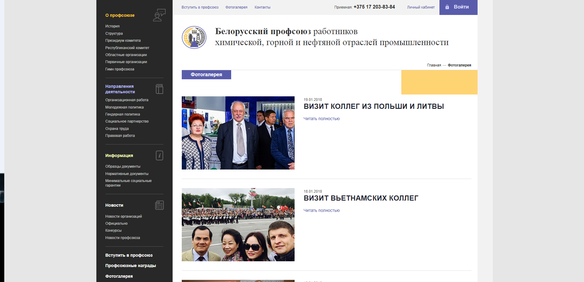Click Читать полностью for Vietnamese colleagues visit
The image size is (584, 282).
pos(322,211)
